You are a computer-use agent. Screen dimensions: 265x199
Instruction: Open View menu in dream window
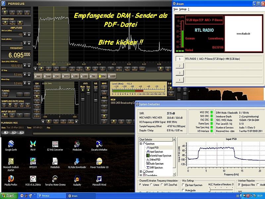pyautogui.click(x=176, y=9)
